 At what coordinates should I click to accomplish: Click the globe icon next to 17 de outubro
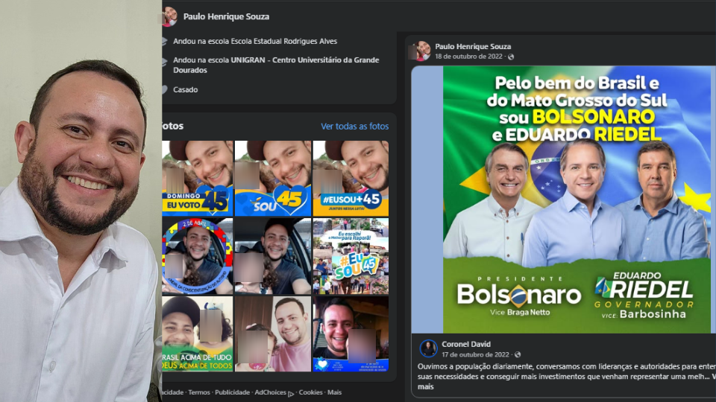click(x=518, y=354)
